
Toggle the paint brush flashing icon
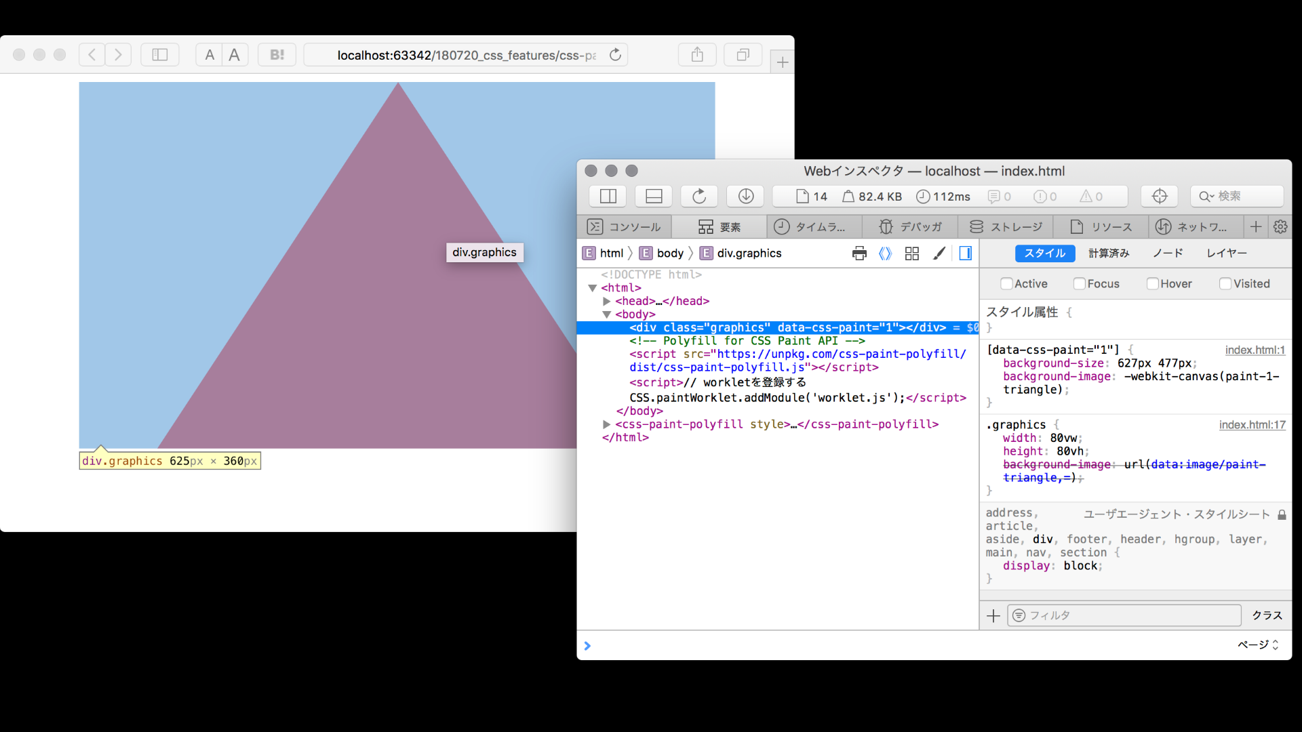(x=939, y=253)
